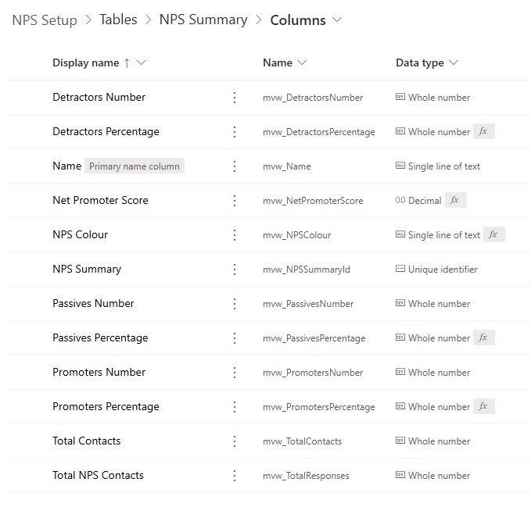
Task: Open the Promoters Number column
Action: coord(99,373)
